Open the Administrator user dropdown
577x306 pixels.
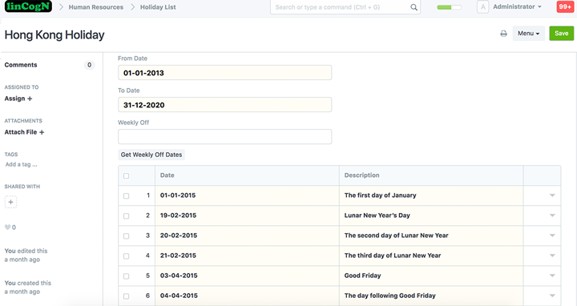pyautogui.click(x=517, y=6)
